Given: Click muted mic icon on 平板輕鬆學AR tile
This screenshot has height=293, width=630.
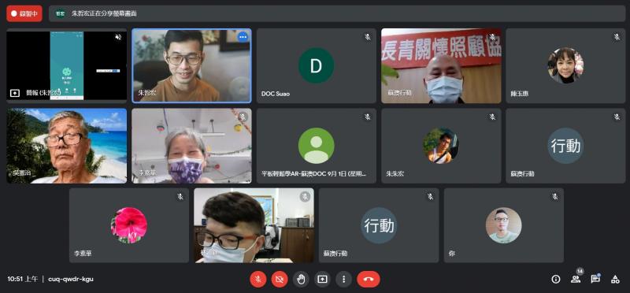Looking at the screenshot, I should pyautogui.click(x=368, y=117).
